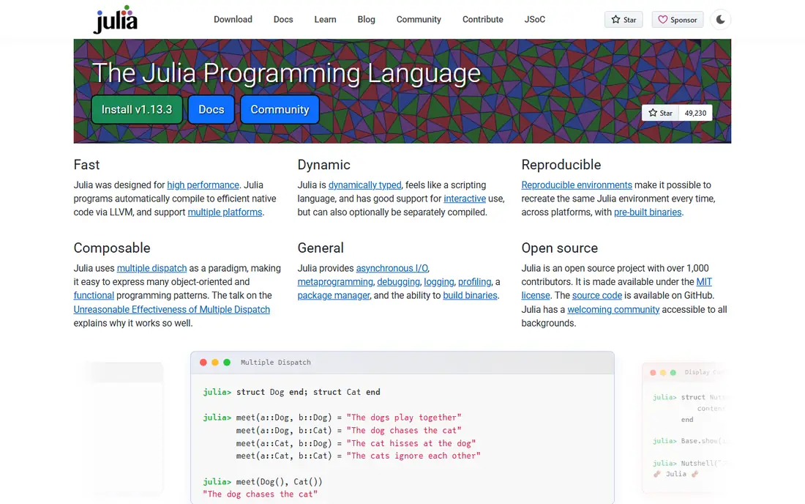This screenshot has width=805, height=504.
Task: Click "The Julia Programming Language" banner title
Action: click(286, 73)
